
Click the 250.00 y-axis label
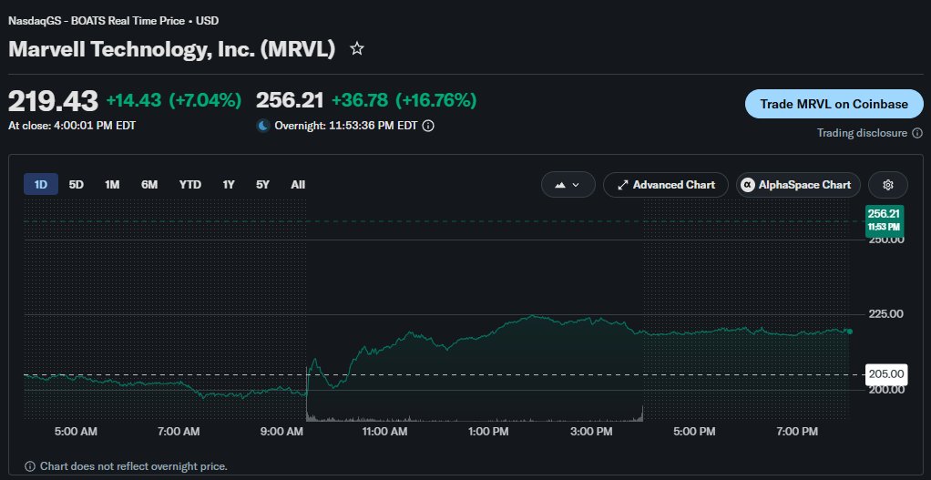coord(886,240)
